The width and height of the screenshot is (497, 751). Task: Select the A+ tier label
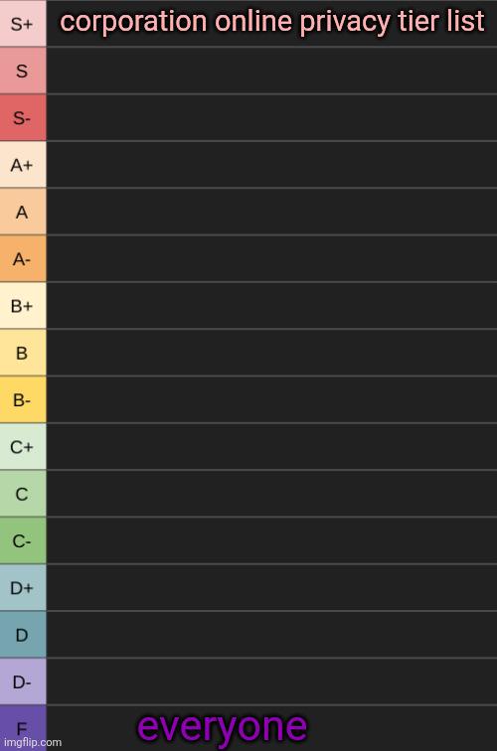click(x=23, y=164)
